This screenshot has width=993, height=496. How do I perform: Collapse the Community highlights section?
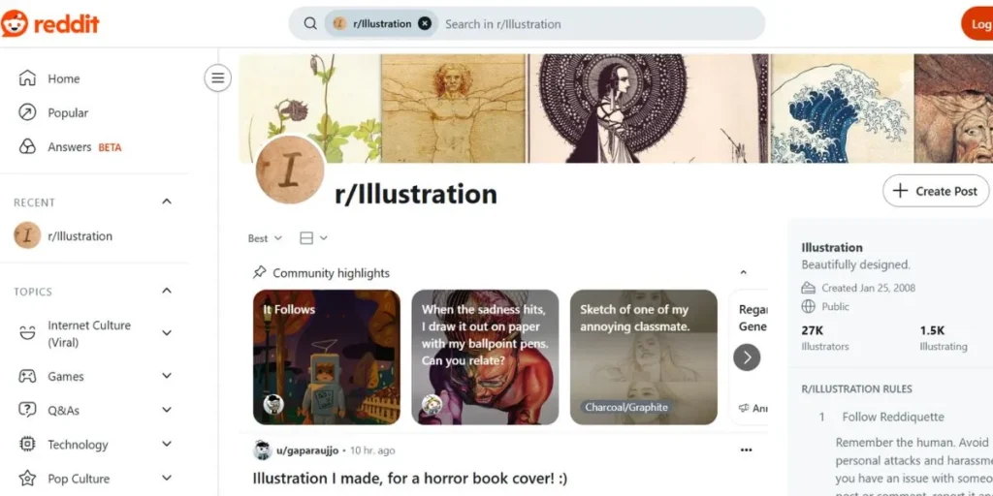744,272
